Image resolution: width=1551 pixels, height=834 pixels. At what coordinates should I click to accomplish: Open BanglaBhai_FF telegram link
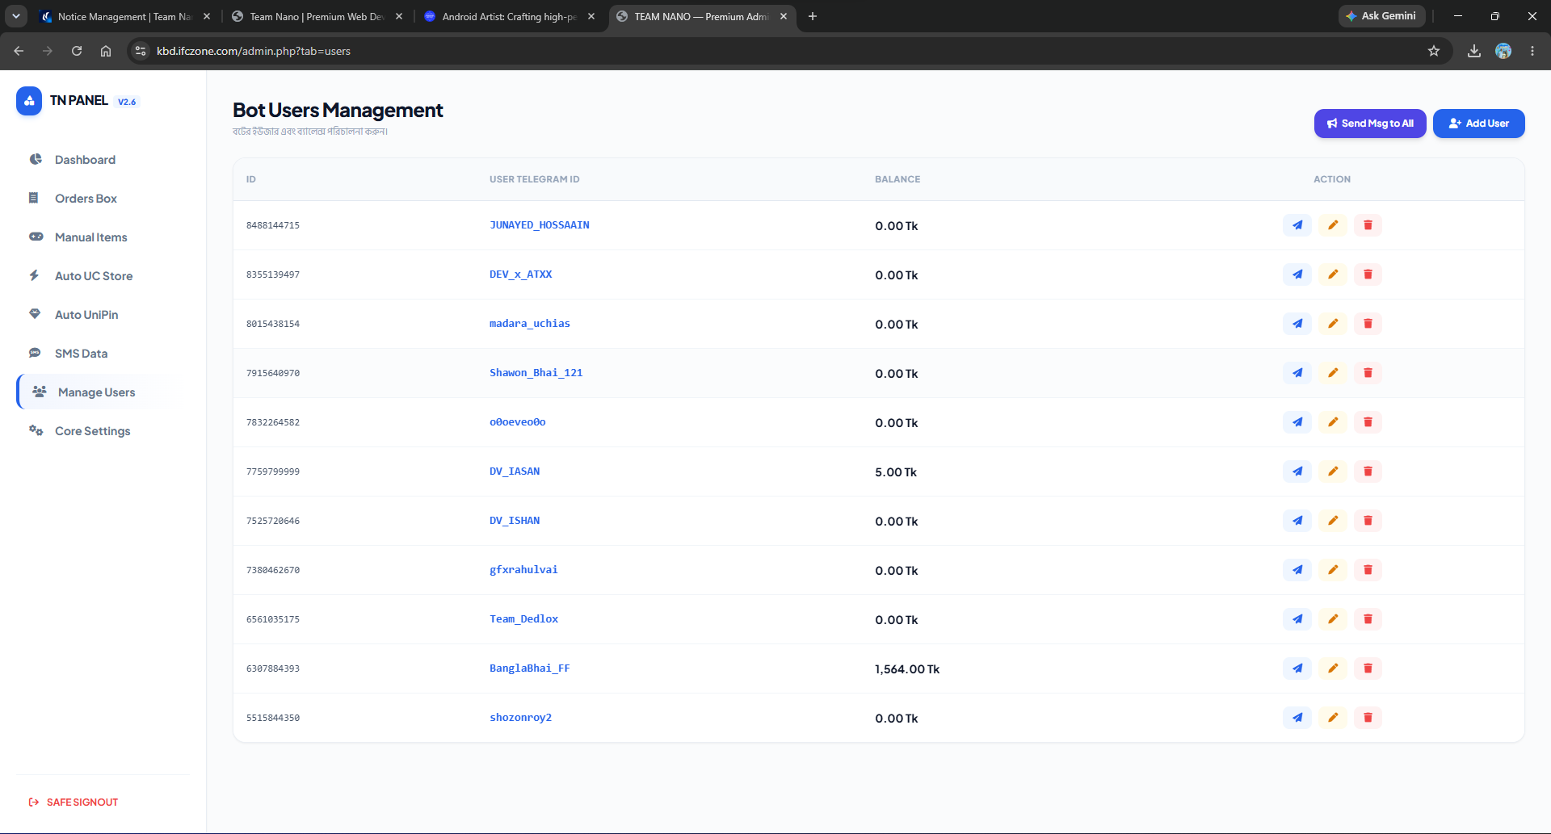coord(529,668)
